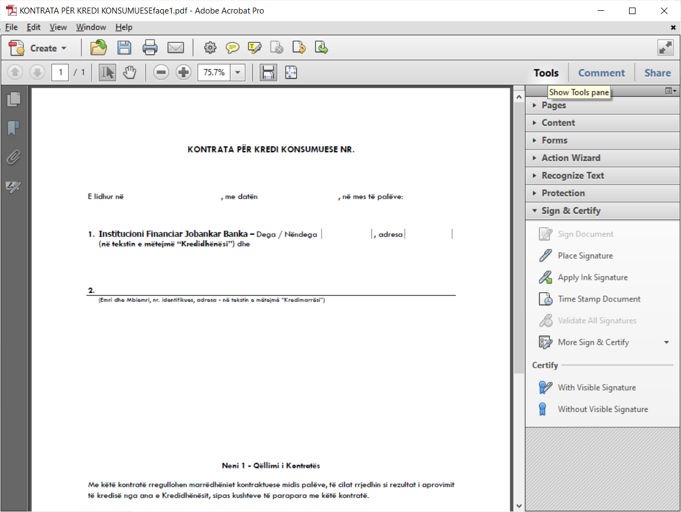This screenshot has height=512, width=681.
Task: Click the Open file folder icon
Action: (x=99, y=48)
